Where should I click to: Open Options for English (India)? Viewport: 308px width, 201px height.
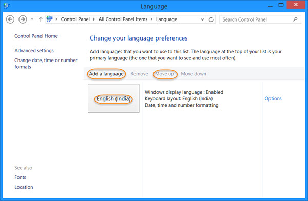coord(273,99)
